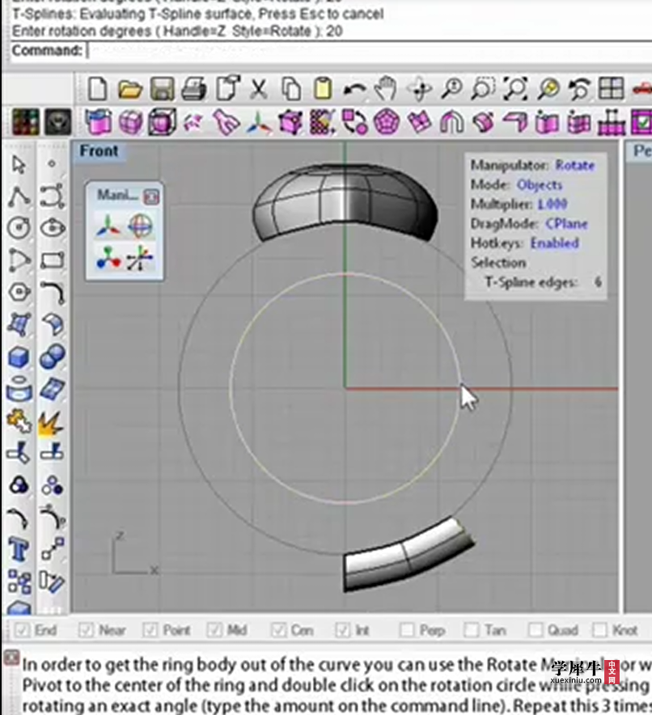Click the Copy icon in the top toolbar

(x=291, y=89)
